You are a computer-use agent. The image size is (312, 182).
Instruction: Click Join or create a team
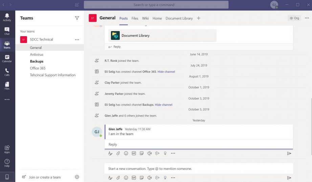pos(45,177)
